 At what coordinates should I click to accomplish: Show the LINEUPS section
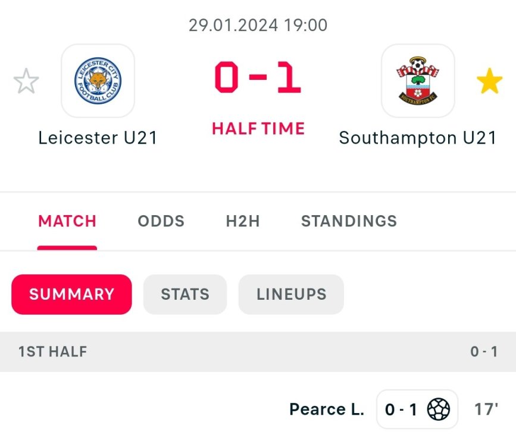(x=292, y=294)
